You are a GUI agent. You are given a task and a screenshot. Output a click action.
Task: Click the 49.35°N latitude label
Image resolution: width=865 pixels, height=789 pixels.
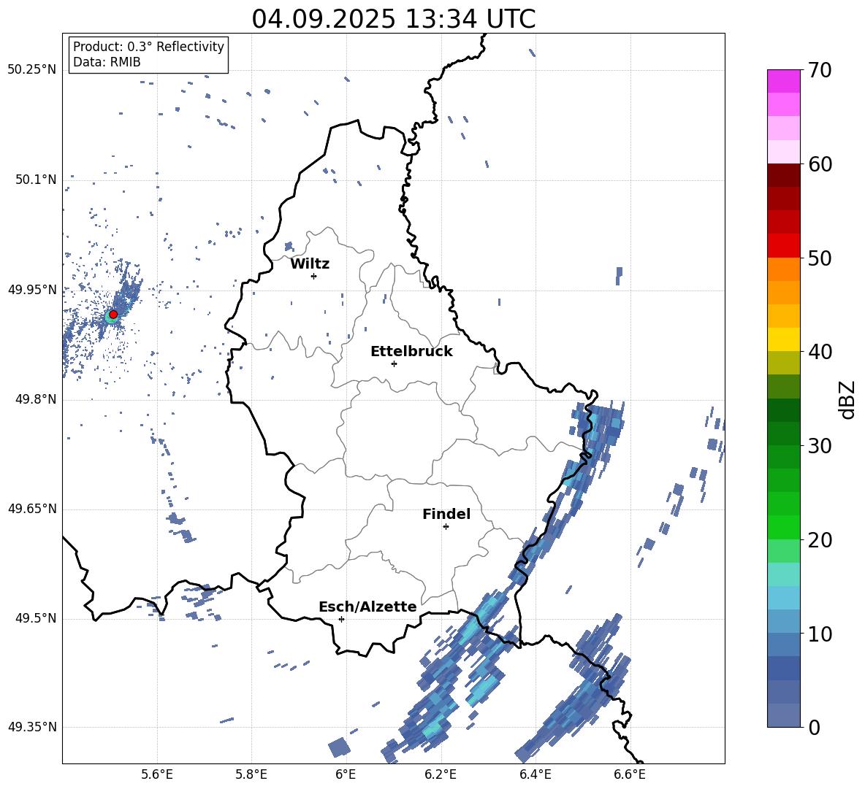pyautogui.click(x=32, y=727)
